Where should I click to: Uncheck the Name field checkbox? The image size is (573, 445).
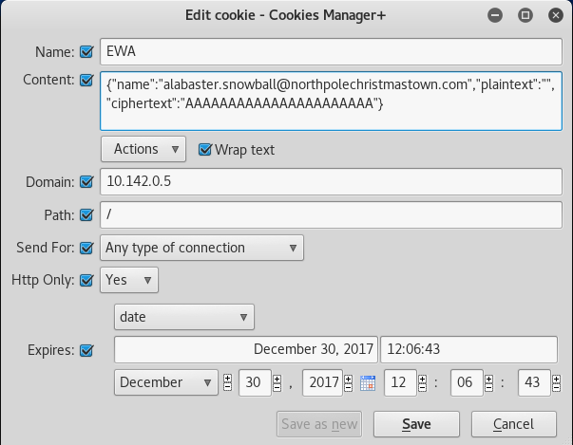click(86, 52)
